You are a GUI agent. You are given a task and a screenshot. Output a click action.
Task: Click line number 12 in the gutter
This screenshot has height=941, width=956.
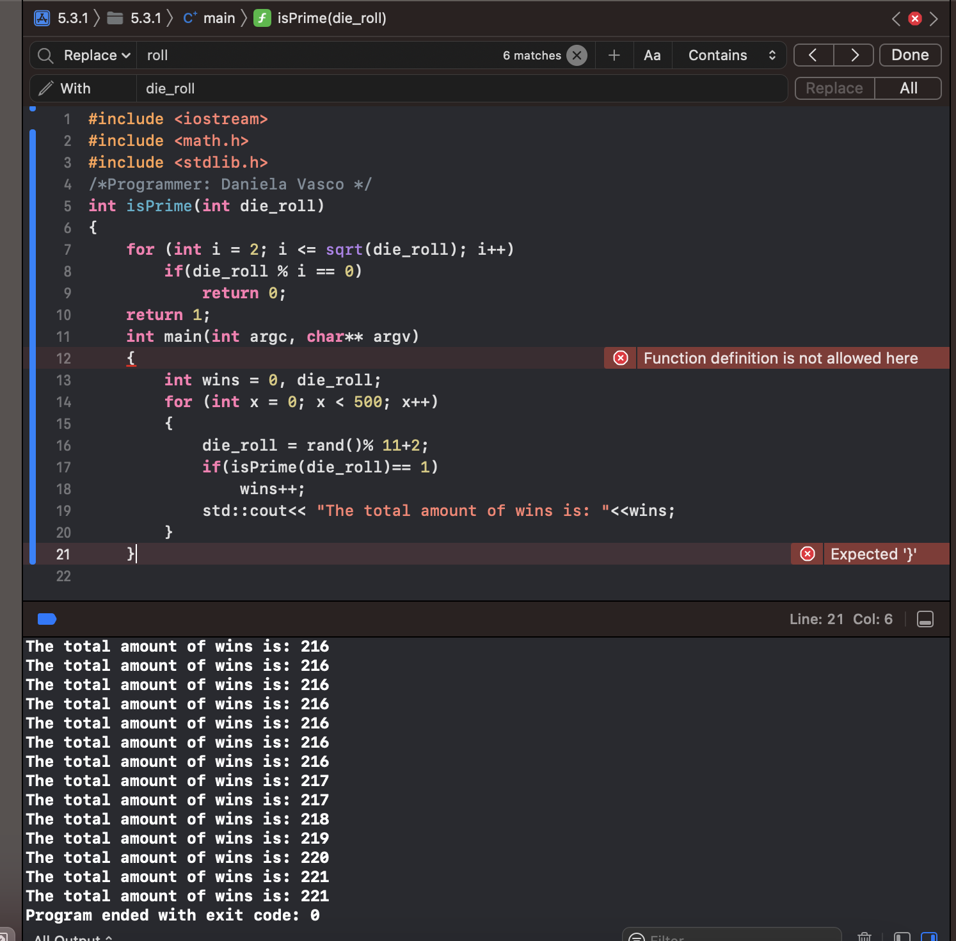coord(63,358)
